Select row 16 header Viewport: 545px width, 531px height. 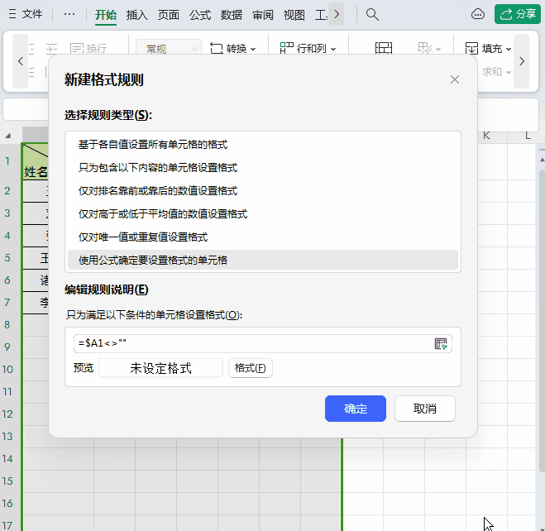[x=7, y=503]
